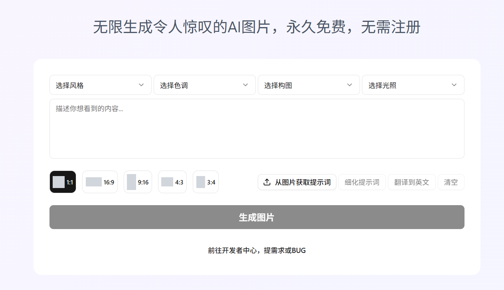Open the 选择构图 composition dropdown
The width and height of the screenshot is (504, 290).
pyautogui.click(x=308, y=85)
